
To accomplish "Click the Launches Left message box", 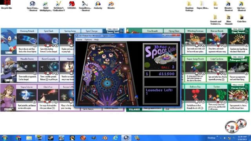I will (x=160, y=96).
